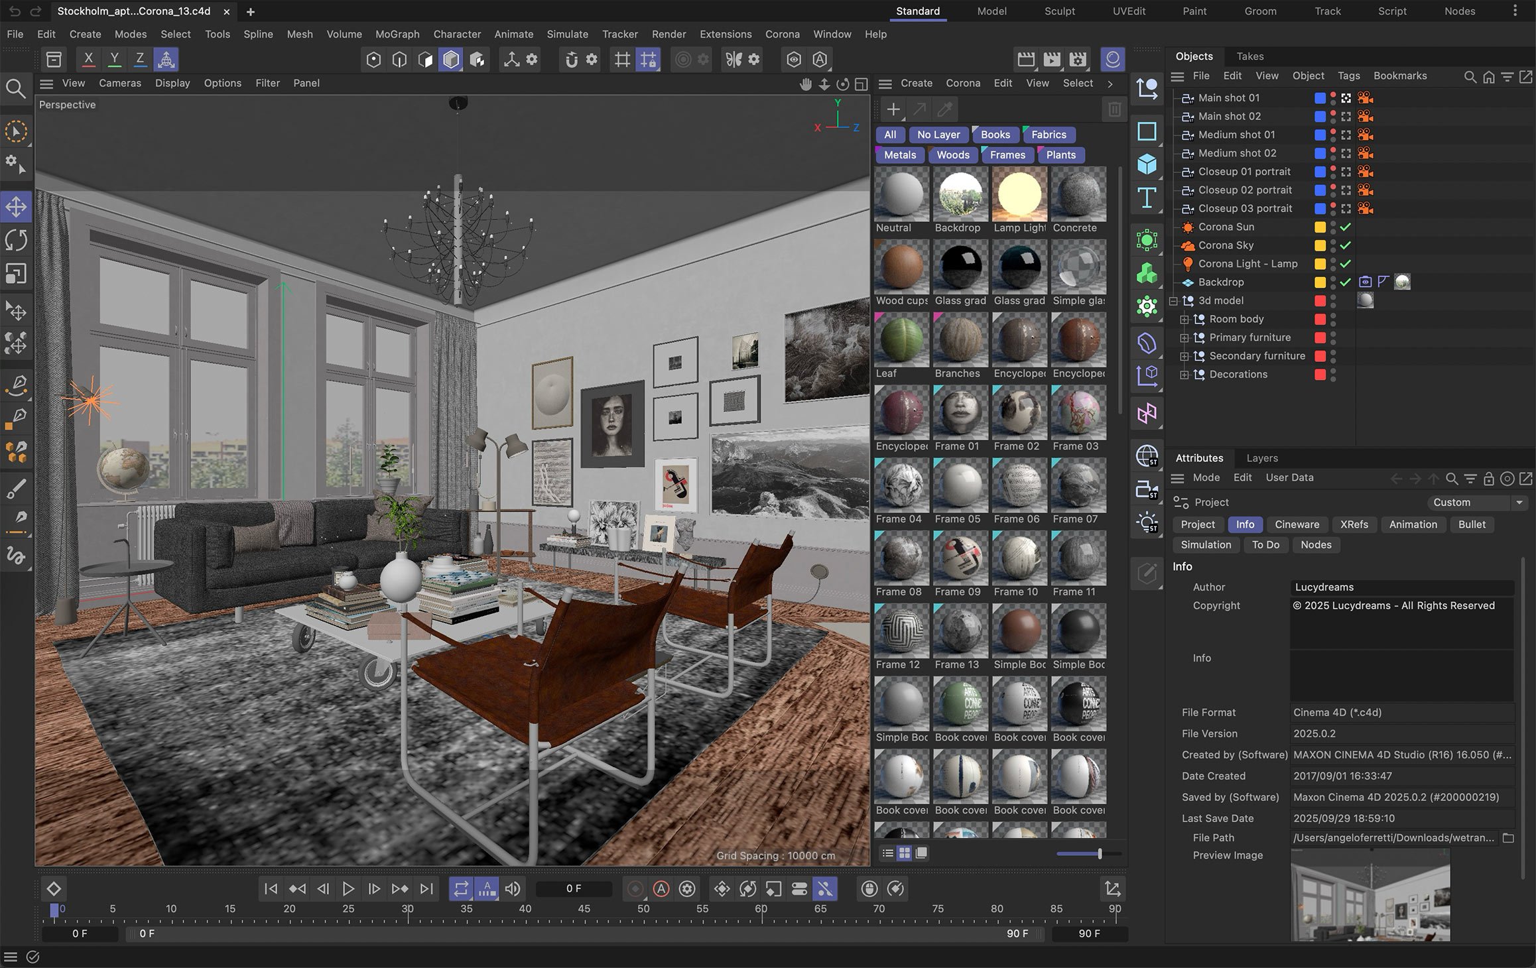The image size is (1536, 968).
Task: Collapse the 3d model group
Action: point(1173,301)
